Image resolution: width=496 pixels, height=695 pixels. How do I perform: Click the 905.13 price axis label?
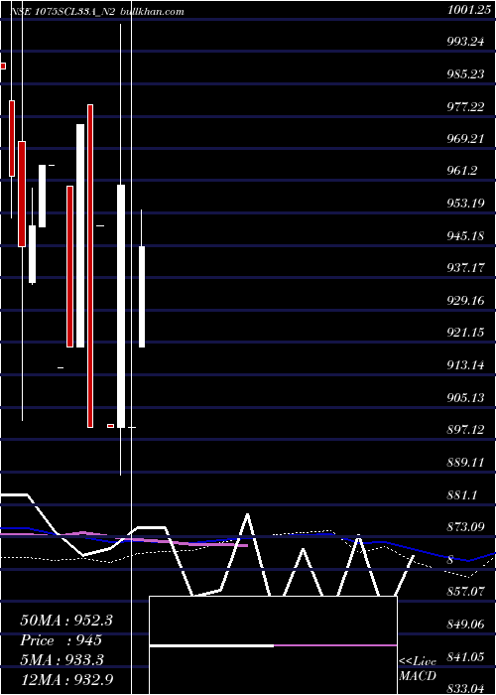point(465,397)
